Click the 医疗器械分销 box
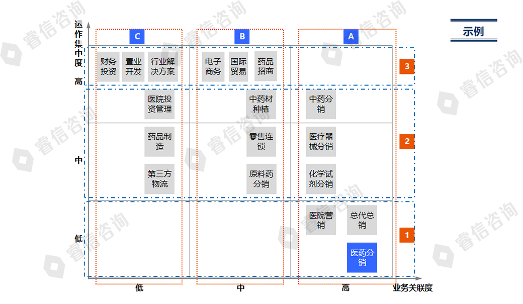523x304 pixels. pyautogui.click(x=321, y=142)
